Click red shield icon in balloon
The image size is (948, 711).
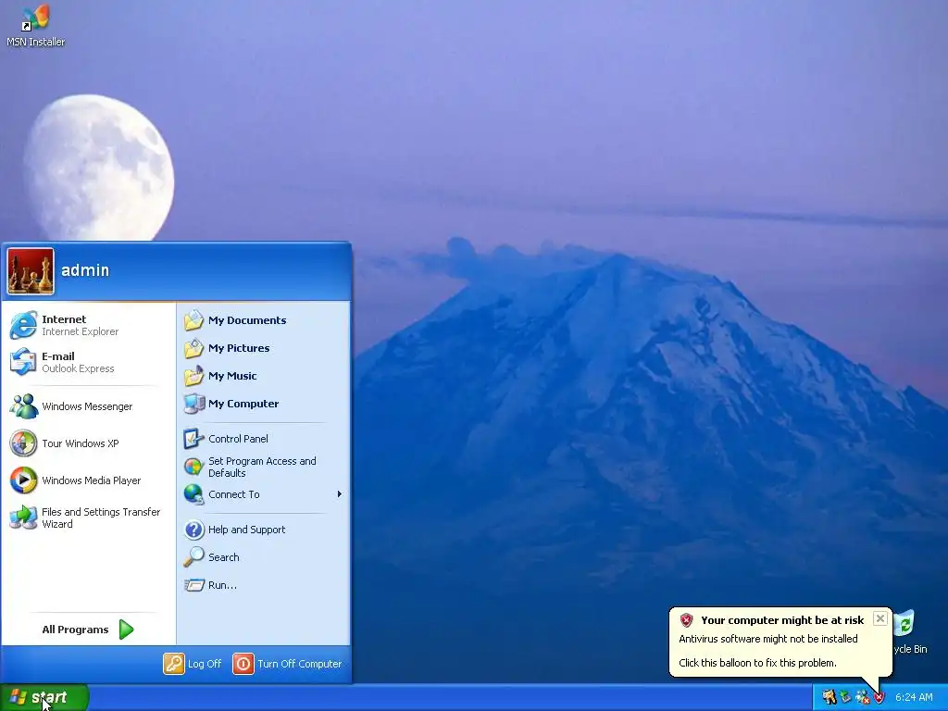point(686,620)
